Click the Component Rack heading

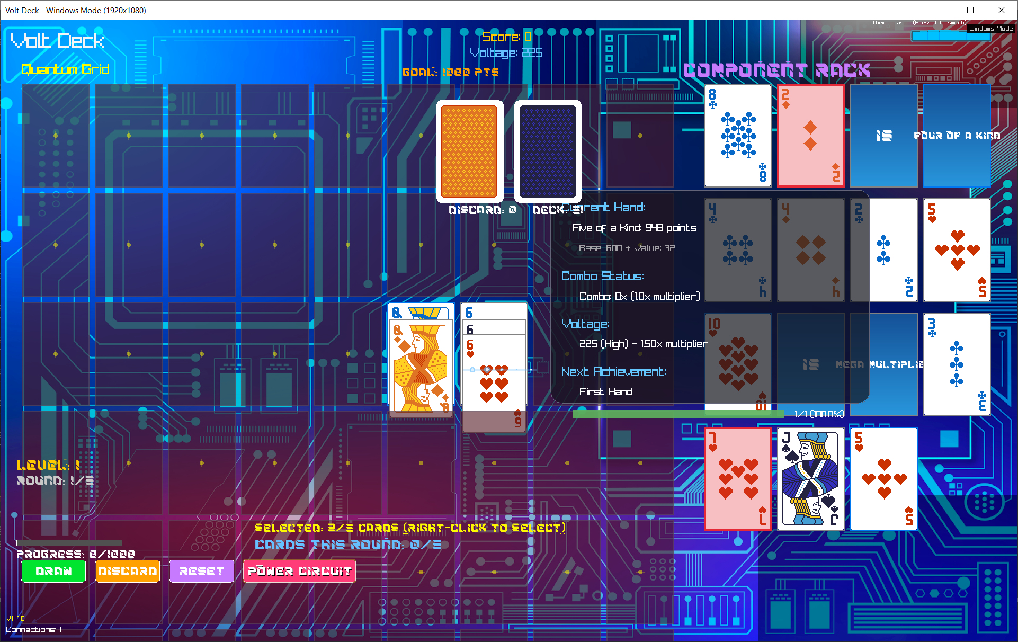click(x=776, y=70)
